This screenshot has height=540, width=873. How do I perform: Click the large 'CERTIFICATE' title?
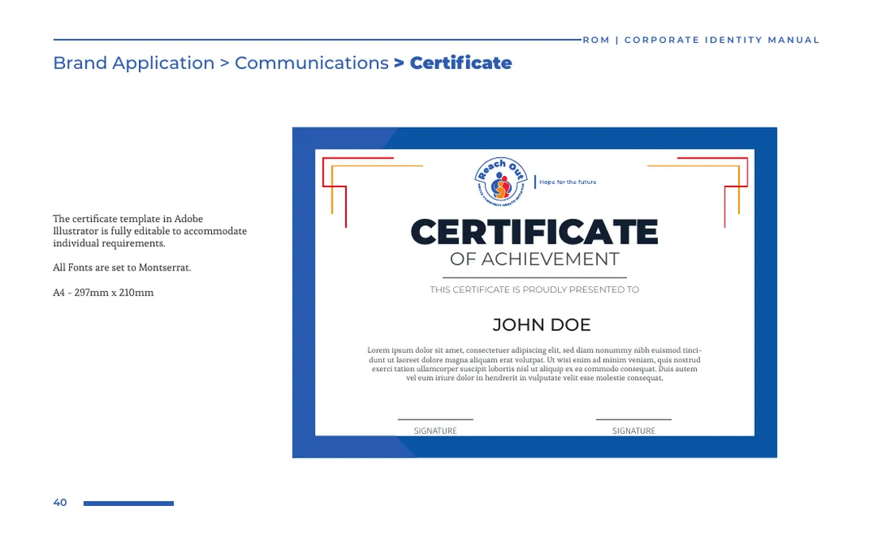click(534, 232)
